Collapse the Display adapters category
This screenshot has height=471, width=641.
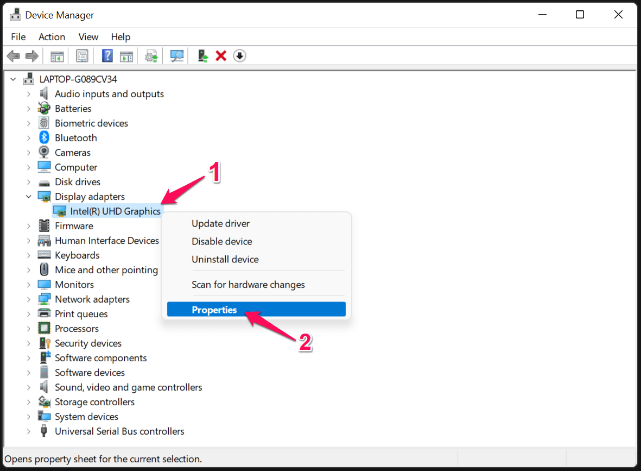click(29, 197)
